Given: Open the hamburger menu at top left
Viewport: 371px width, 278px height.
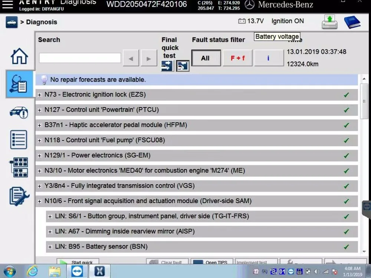Looking at the screenshot, I should (x=7, y=4).
